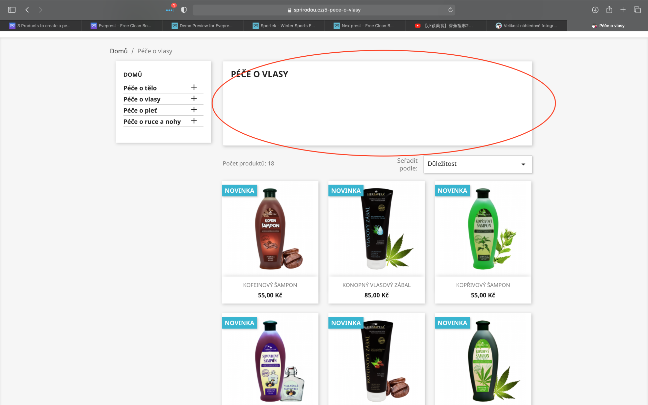648x405 pixels.
Task: Click the Domů breadcrumb link
Action: click(118, 51)
